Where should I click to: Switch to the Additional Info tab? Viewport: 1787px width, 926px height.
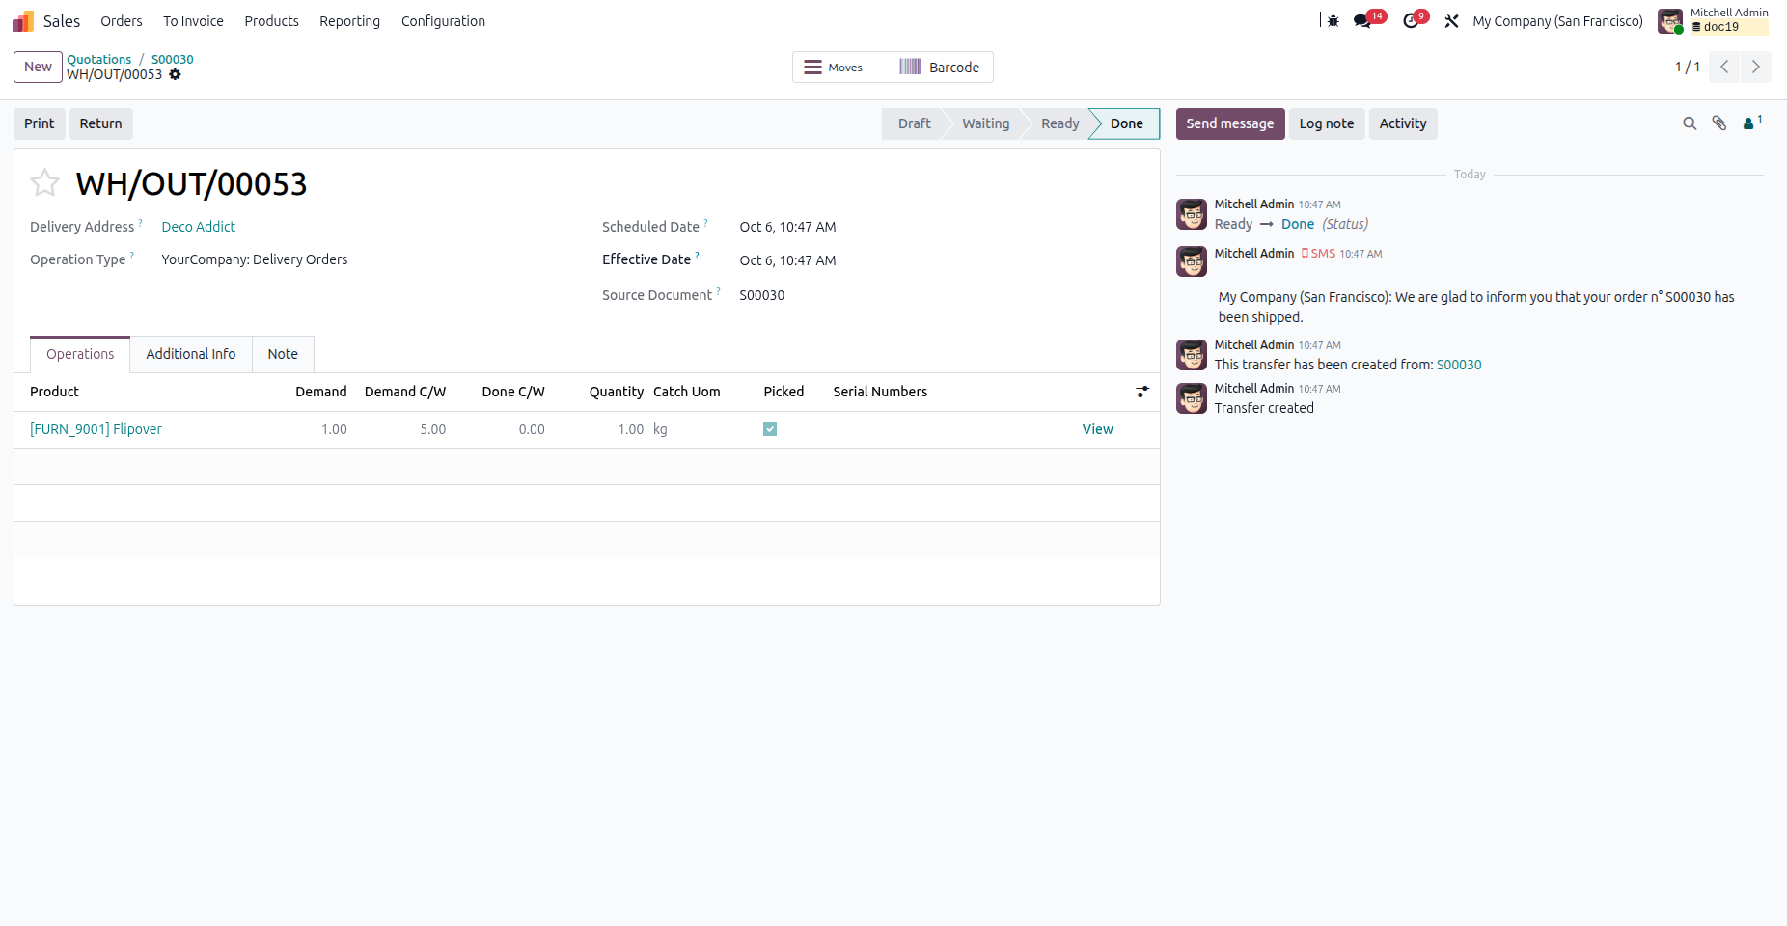pos(191,354)
